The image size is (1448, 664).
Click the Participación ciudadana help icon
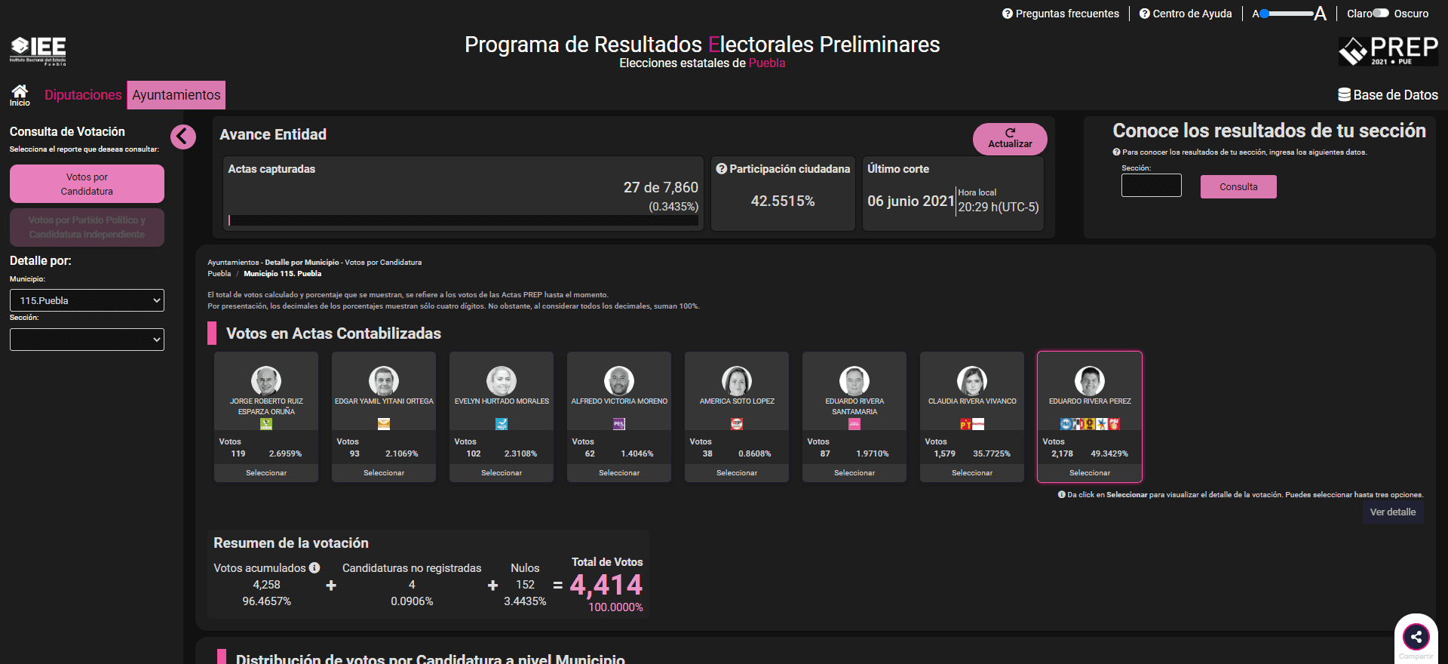[x=722, y=169]
